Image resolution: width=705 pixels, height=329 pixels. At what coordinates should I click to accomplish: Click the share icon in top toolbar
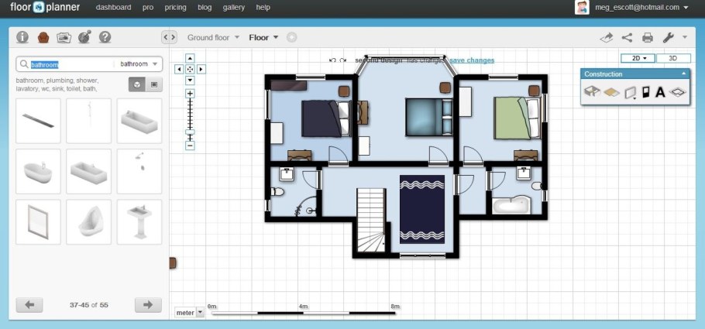[x=628, y=37]
